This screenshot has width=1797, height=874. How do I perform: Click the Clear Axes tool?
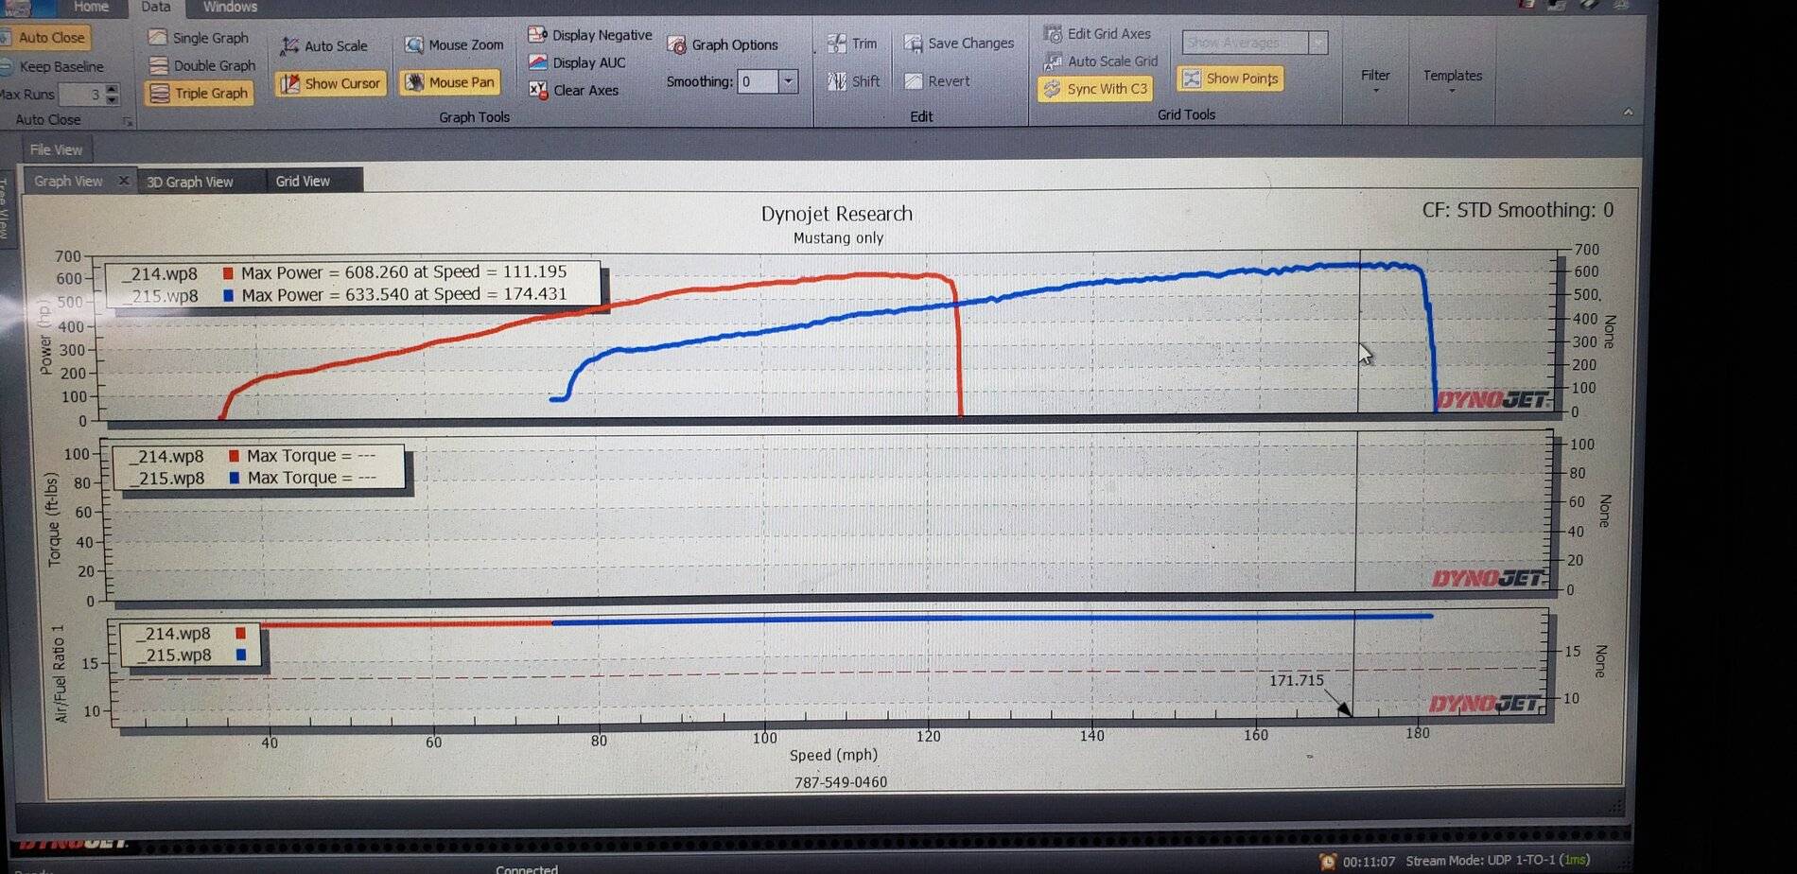[574, 90]
